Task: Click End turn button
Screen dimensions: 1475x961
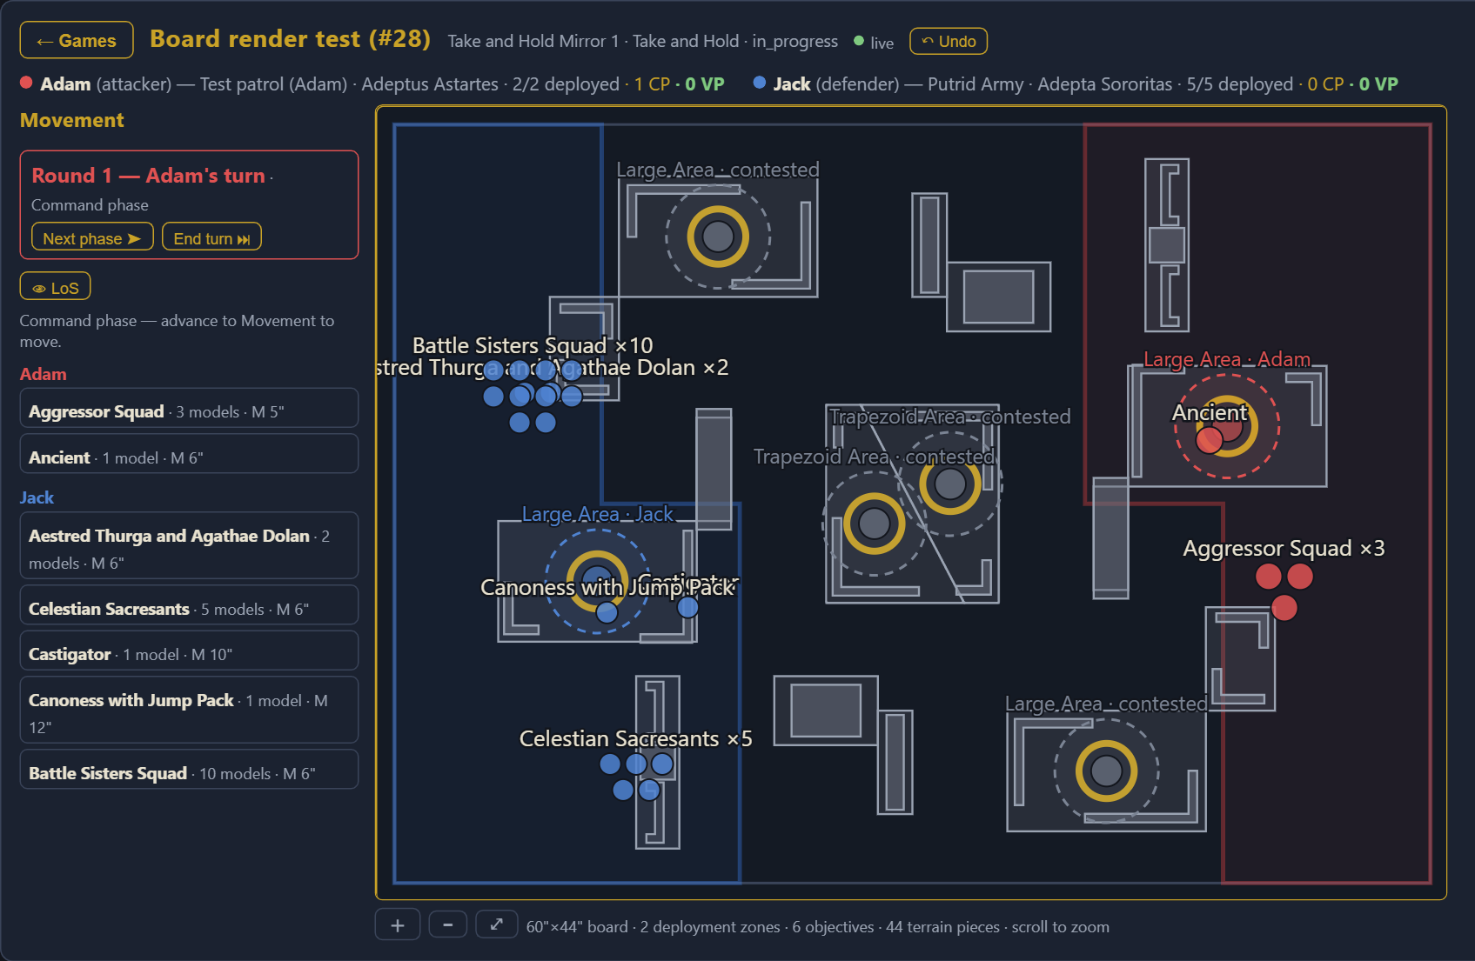Action: pos(211,237)
